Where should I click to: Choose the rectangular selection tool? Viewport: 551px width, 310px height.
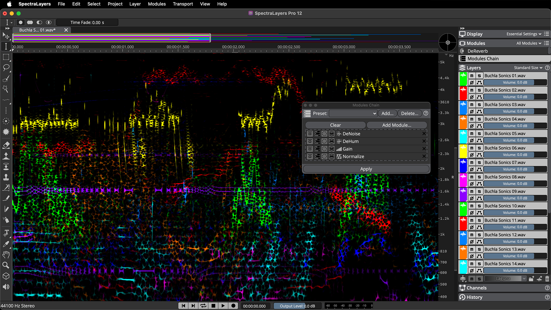[6, 57]
